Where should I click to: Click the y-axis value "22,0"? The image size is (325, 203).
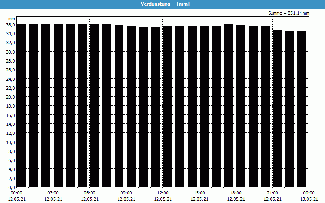coord(11,88)
